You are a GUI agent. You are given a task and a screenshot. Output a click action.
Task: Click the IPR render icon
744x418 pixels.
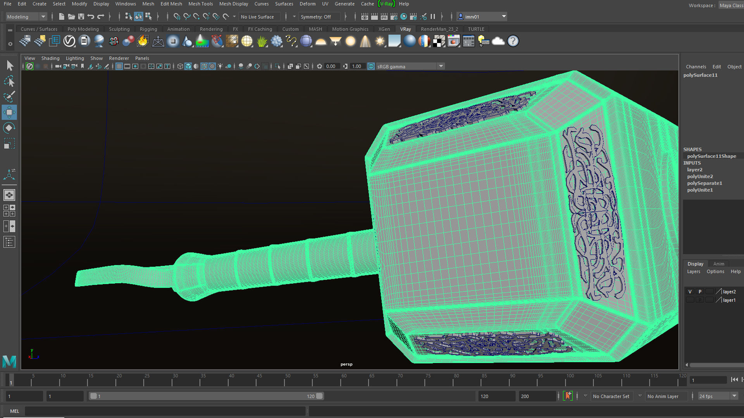[384, 17]
